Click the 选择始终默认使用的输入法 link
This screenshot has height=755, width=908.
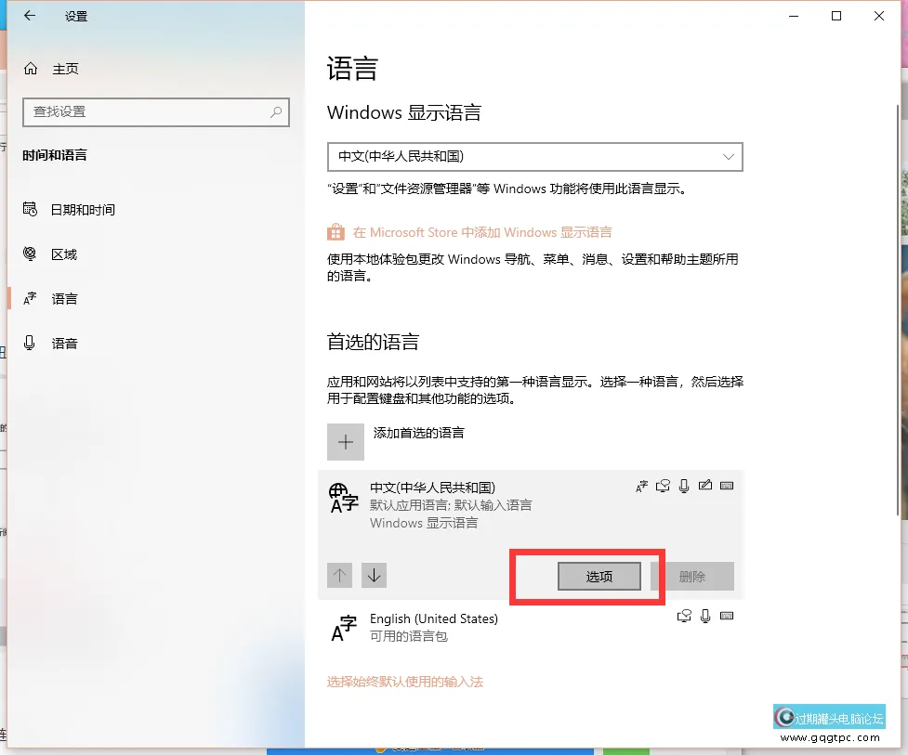point(405,681)
